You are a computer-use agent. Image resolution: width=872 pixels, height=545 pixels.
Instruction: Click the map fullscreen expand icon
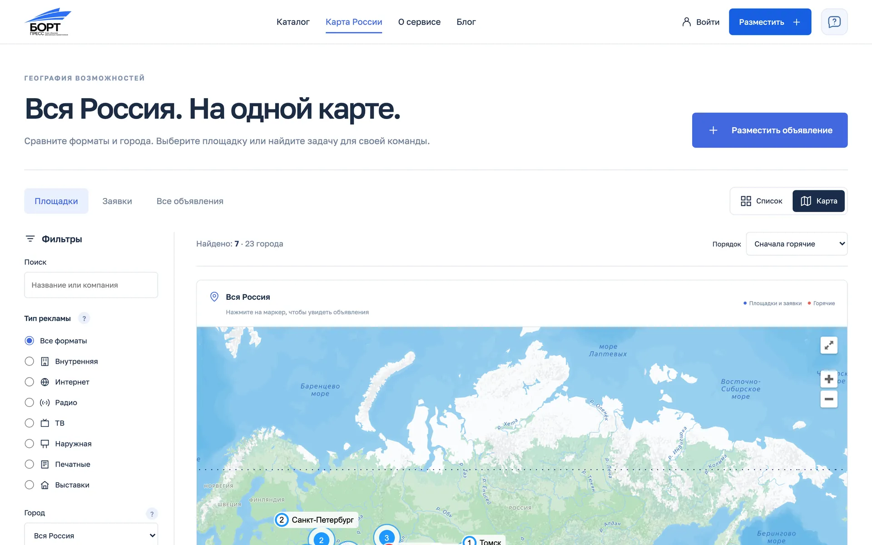(x=829, y=345)
